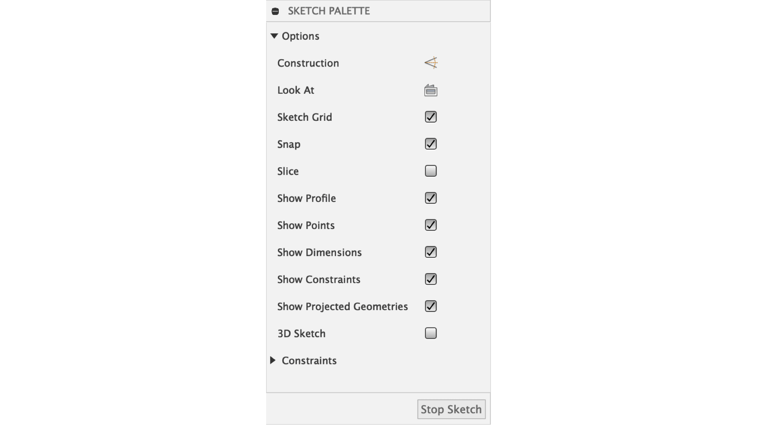
Task: Collapse the Sketch Palette with minus icon
Action: pos(275,11)
